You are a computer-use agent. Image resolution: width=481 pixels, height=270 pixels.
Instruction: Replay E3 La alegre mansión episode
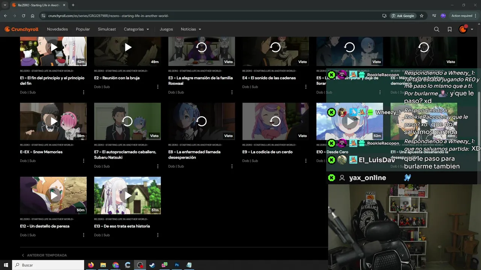click(201, 51)
